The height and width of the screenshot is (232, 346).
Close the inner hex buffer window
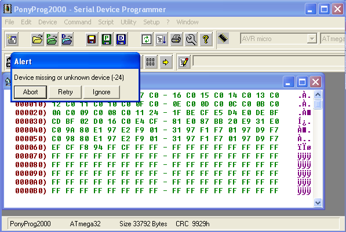click(x=315, y=82)
